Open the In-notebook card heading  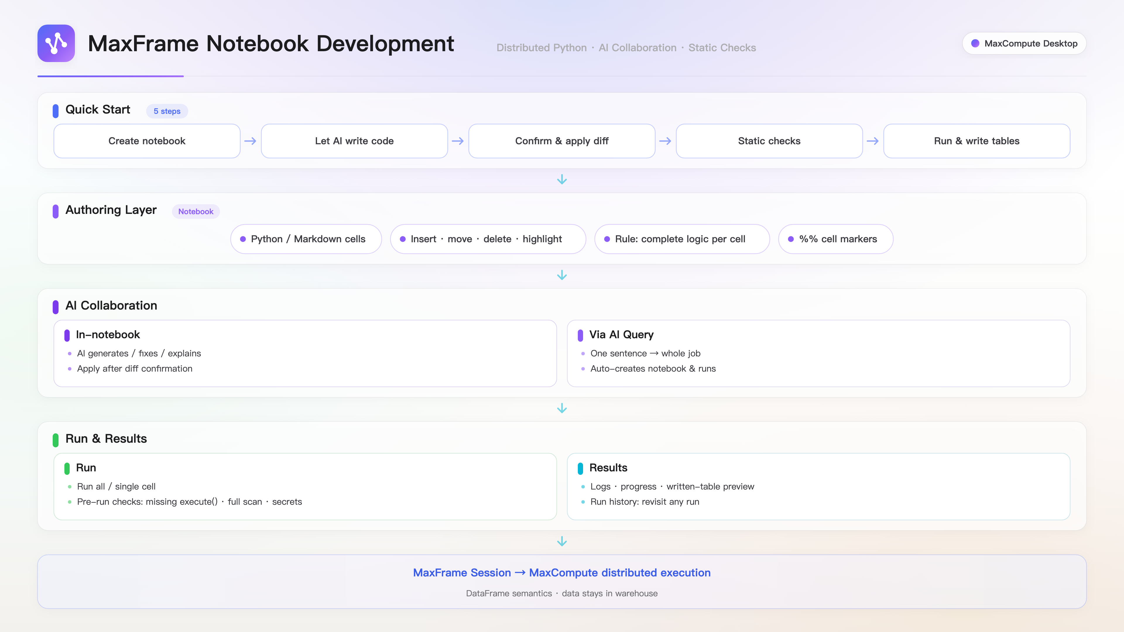pyautogui.click(x=108, y=334)
